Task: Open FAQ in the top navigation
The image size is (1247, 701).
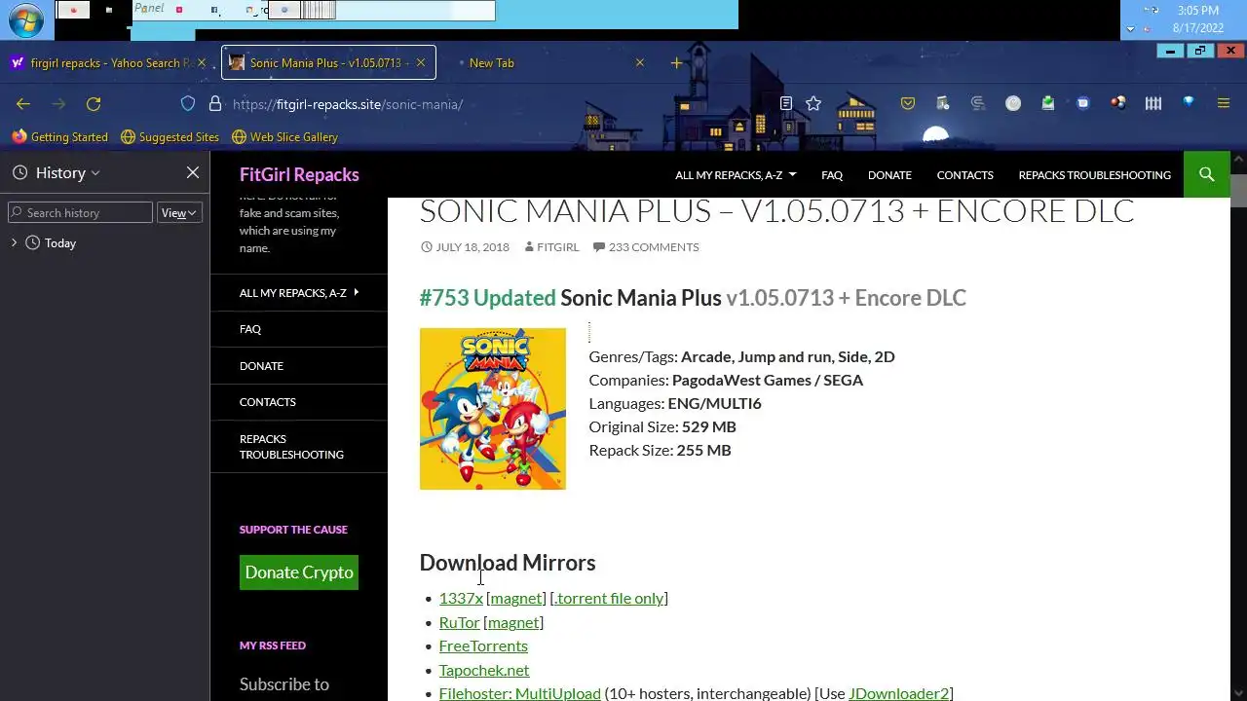Action: pyautogui.click(x=832, y=175)
